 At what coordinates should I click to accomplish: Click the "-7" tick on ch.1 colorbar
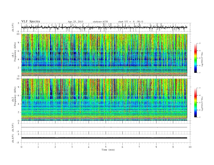tap(199, 73)
